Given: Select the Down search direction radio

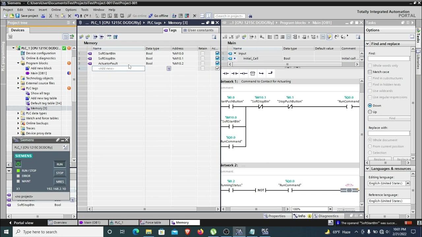Looking at the screenshot, I should (x=370, y=106).
